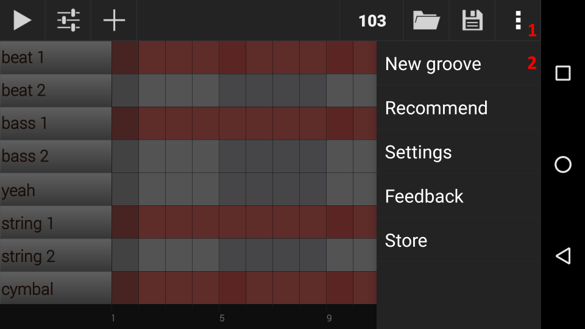Close the three-dot overflow menu
585x329 pixels.
(x=518, y=20)
